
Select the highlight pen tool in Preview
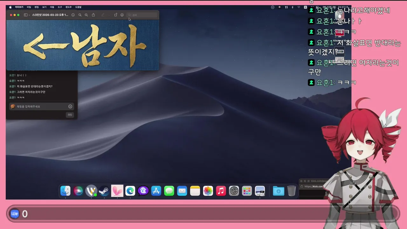coord(103,15)
